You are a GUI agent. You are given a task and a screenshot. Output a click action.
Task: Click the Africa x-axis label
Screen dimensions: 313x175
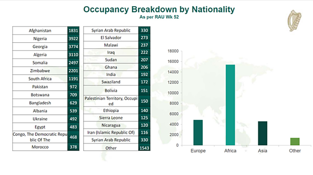click(230, 151)
